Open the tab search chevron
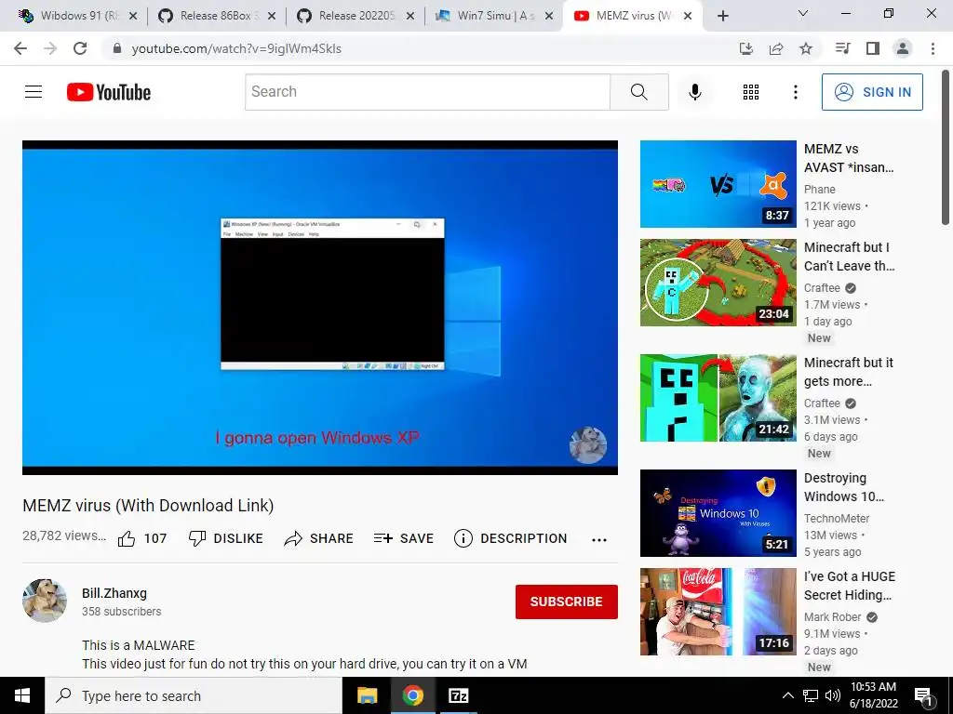This screenshot has height=714, width=953. (x=803, y=13)
